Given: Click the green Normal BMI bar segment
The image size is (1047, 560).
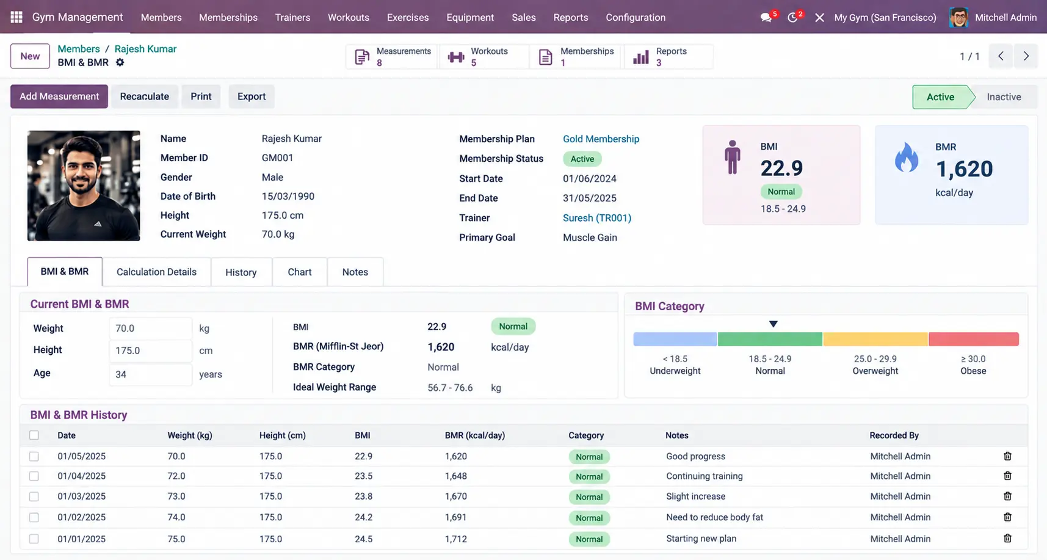Looking at the screenshot, I should [770, 339].
